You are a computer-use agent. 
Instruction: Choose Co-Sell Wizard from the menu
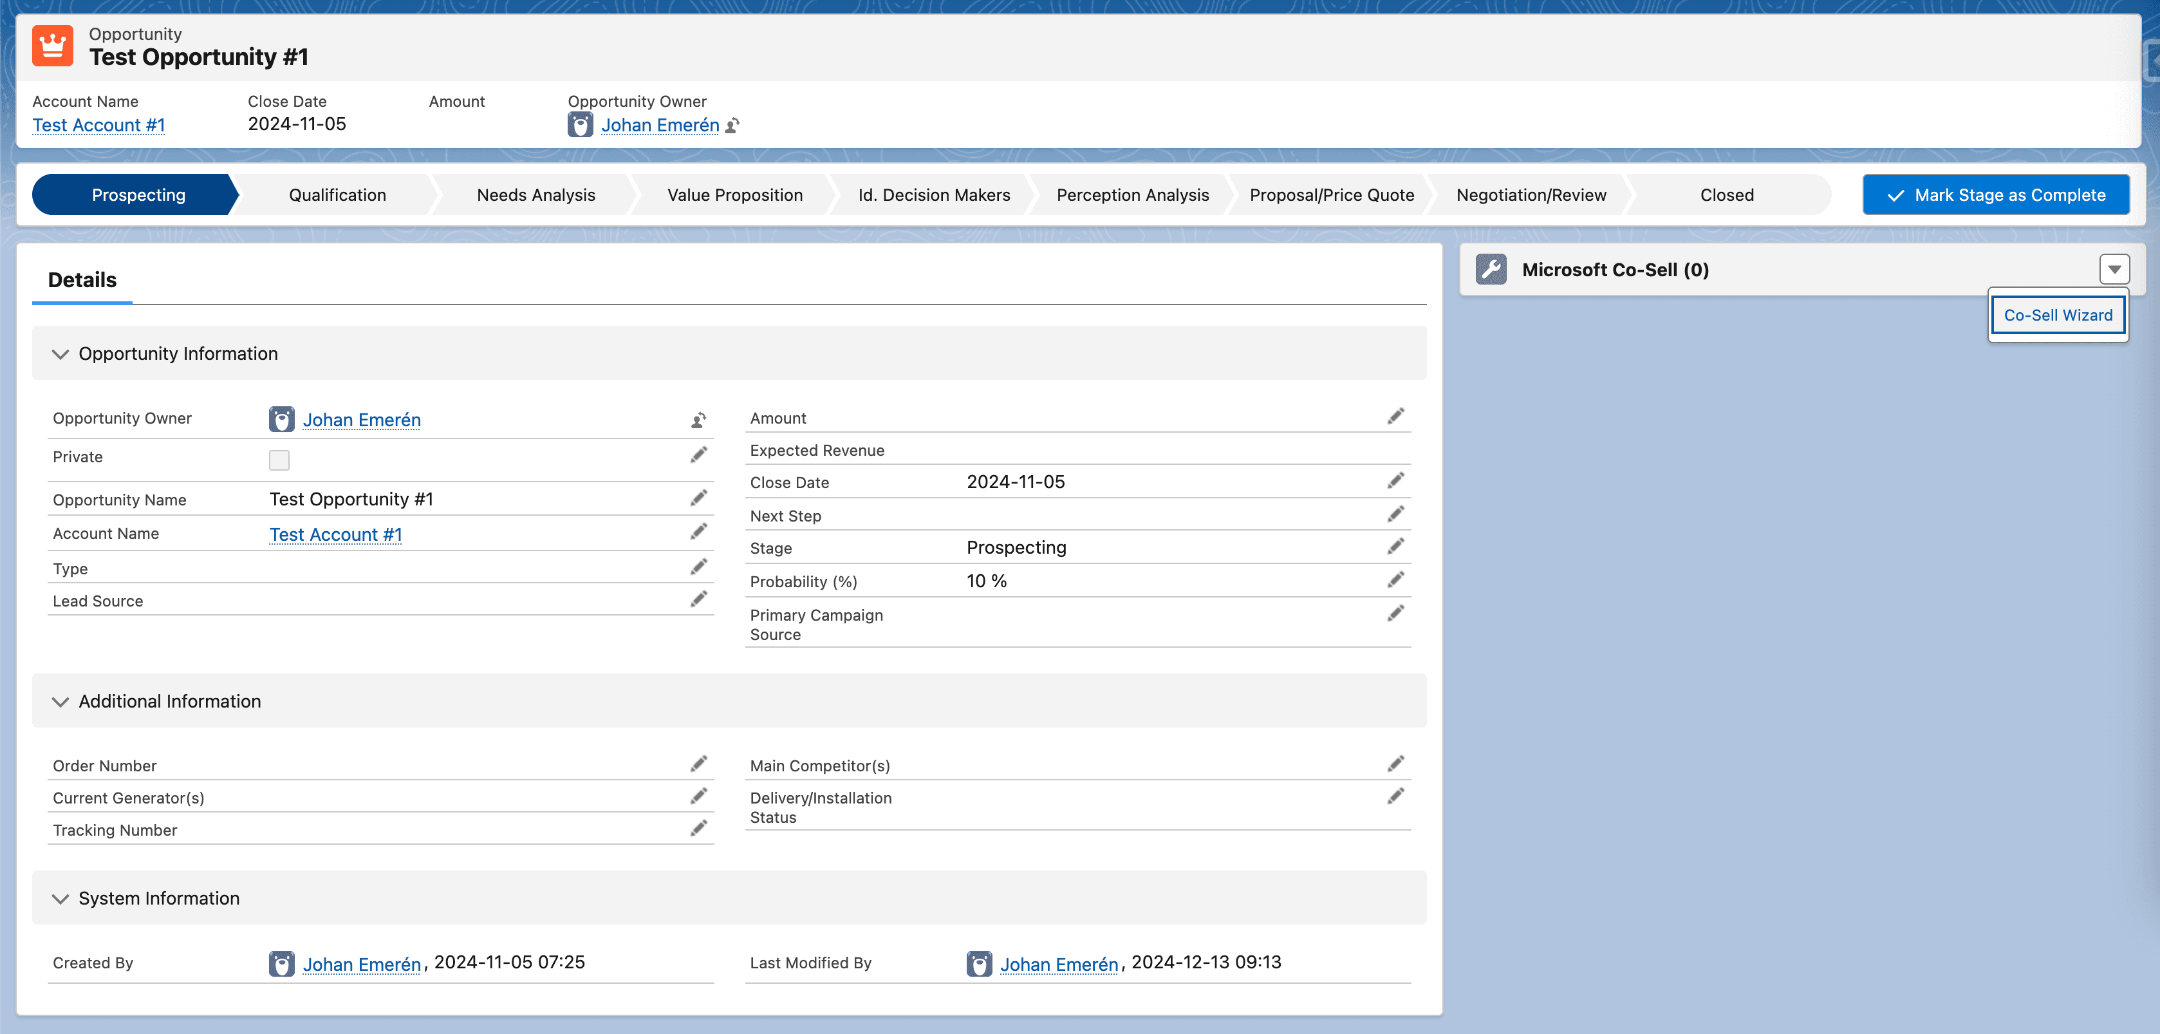pyautogui.click(x=2058, y=315)
